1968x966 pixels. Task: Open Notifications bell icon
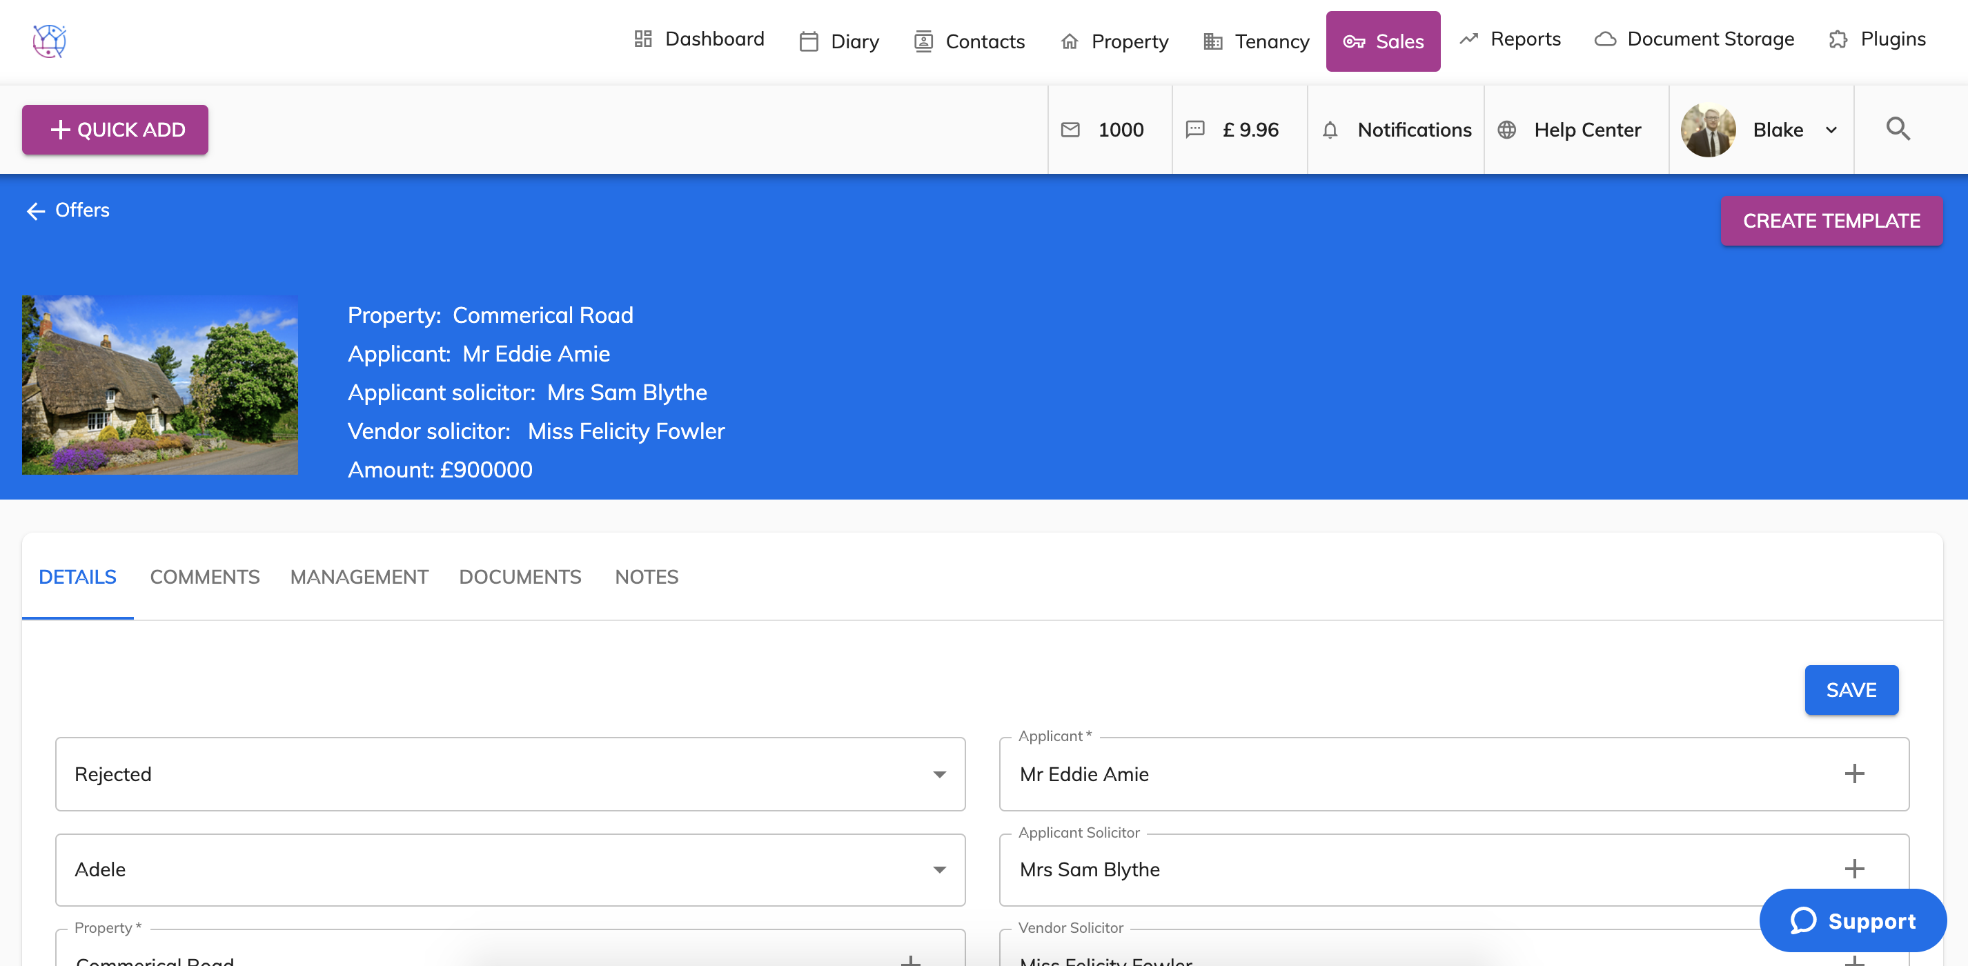click(x=1330, y=130)
